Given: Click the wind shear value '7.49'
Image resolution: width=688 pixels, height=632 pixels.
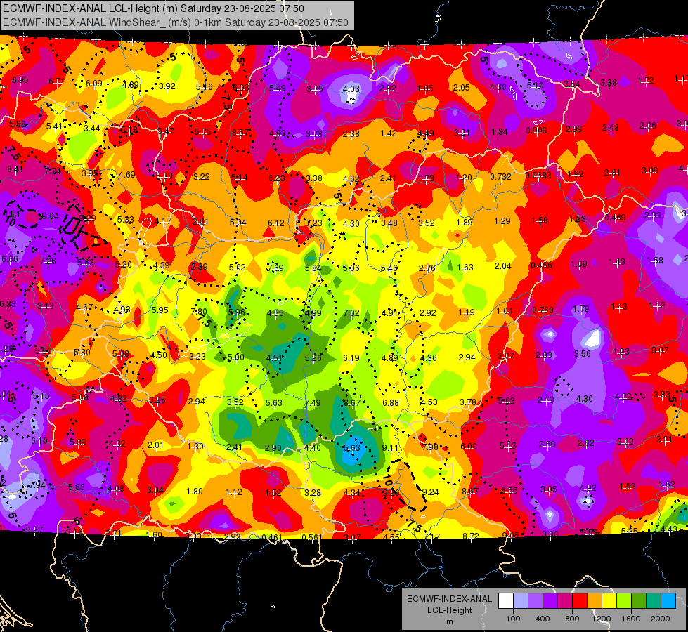Looking at the screenshot, I should pyautogui.click(x=313, y=402).
